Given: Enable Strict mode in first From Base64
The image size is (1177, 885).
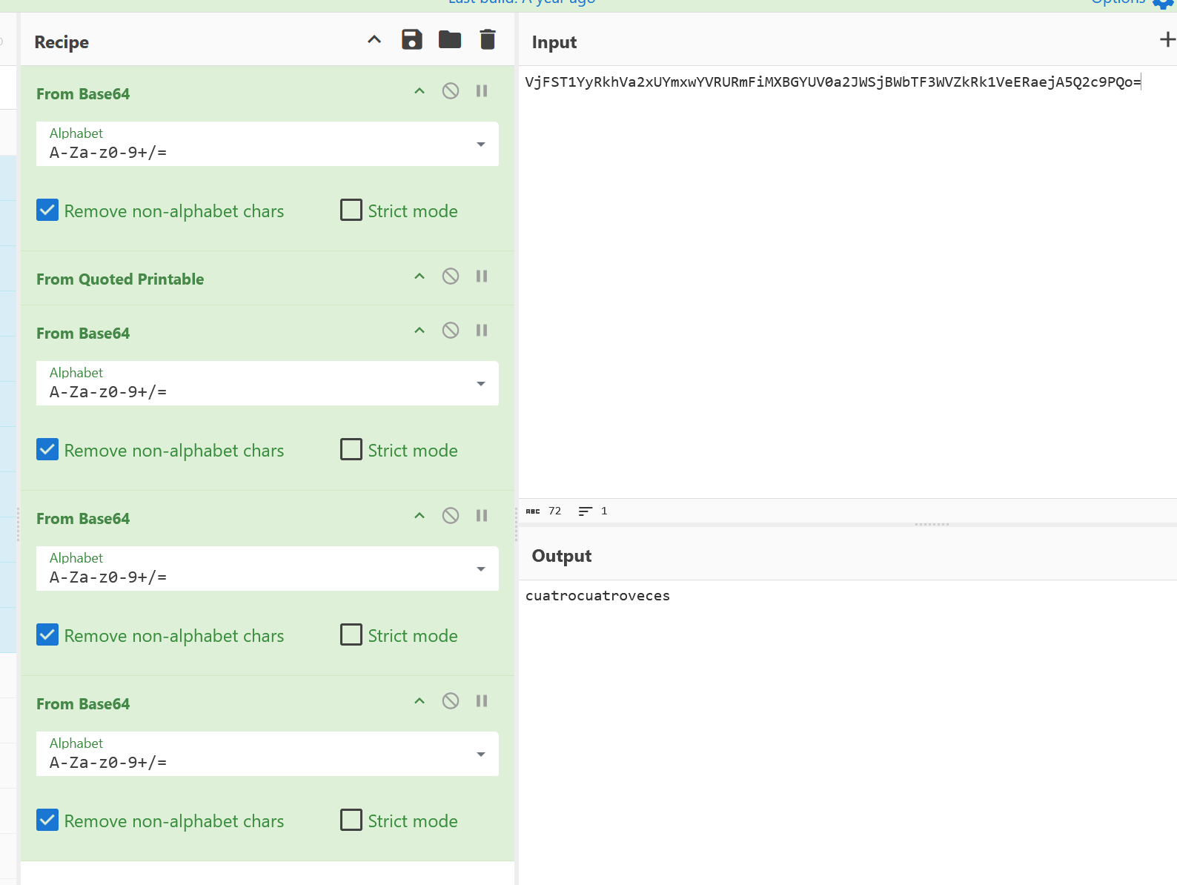Looking at the screenshot, I should 351,211.
